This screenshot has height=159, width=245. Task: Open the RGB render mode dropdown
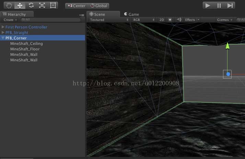[144, 20]
